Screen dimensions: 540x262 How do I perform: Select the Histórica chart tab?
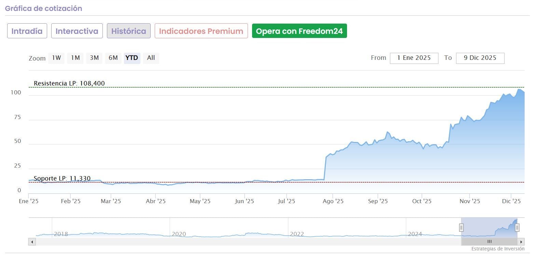(128, 31)
